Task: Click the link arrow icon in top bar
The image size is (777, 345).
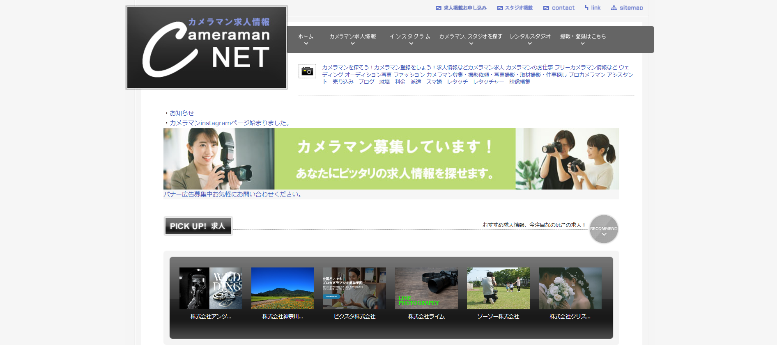Action: 586,8
